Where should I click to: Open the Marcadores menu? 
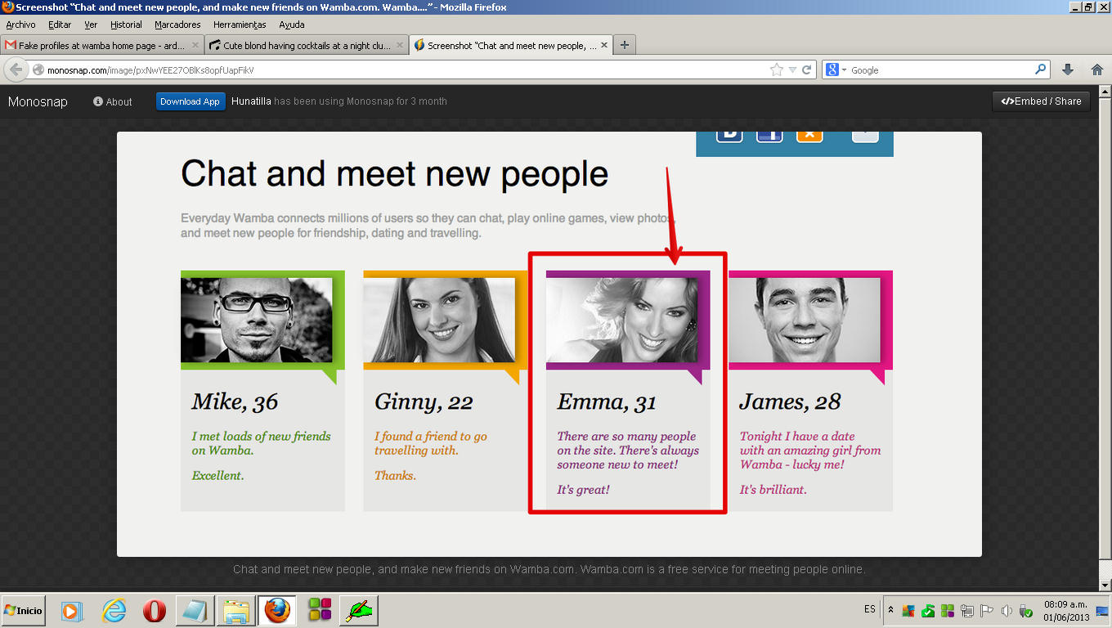click(177, 25)
